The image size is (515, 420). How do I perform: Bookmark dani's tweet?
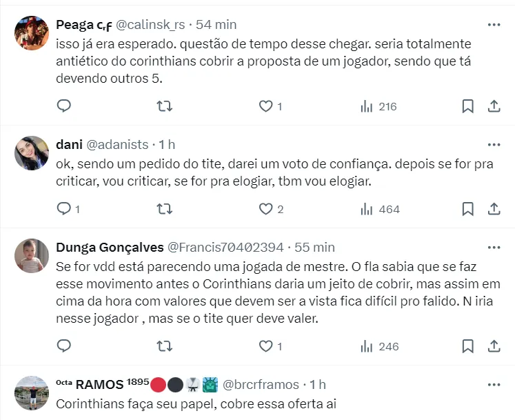pos(467,208)
